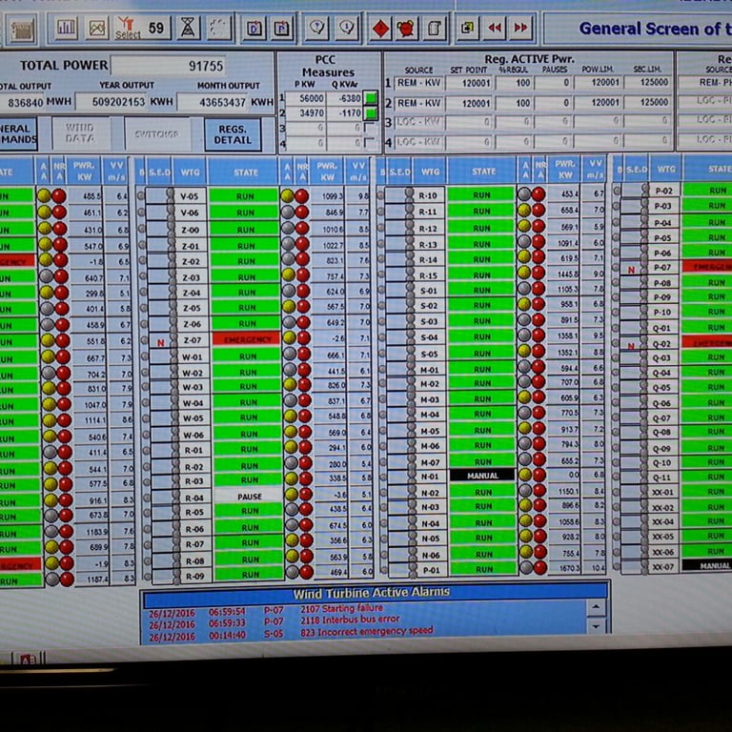
Task: Open the REGS. DETAIL tab
Action: click(x=233, y=134)
